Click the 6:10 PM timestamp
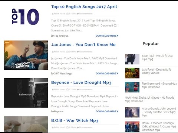Screen dimensions: 178x133 [72, 14]
